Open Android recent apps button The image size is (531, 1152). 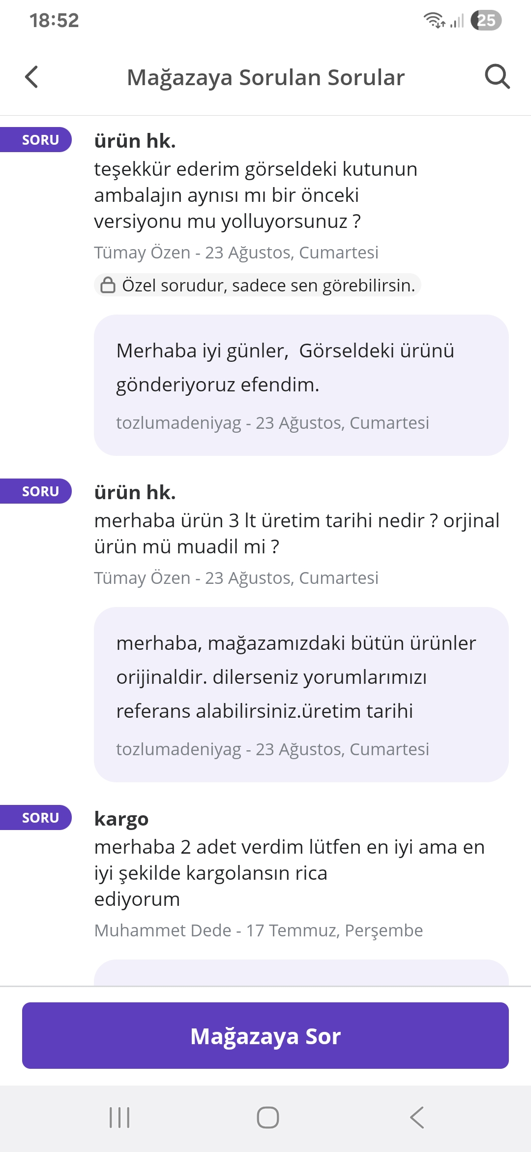119,1117
